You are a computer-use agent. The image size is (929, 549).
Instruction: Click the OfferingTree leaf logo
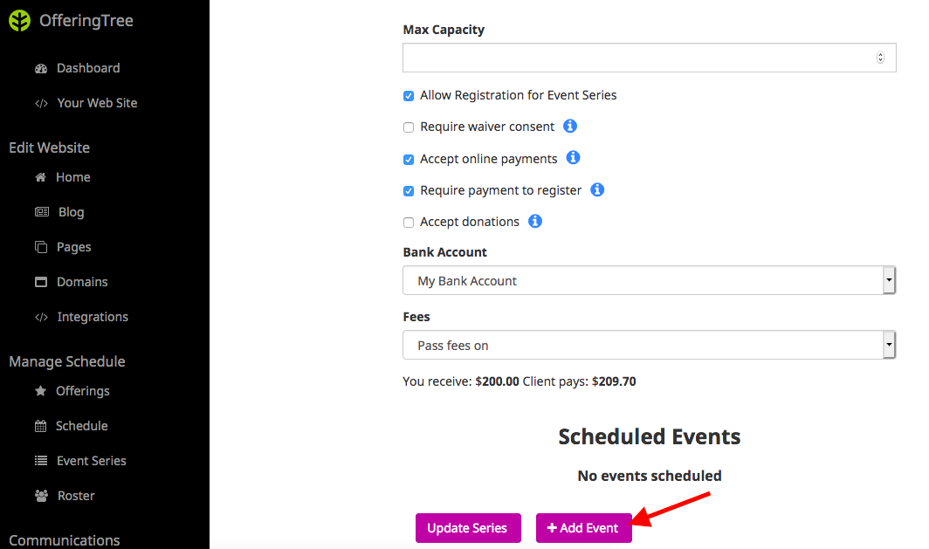point(19,21)
